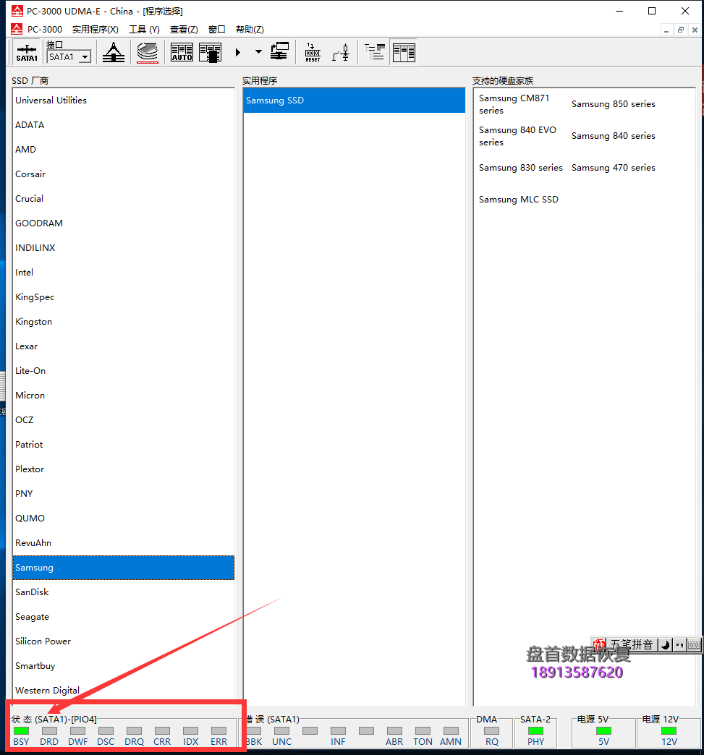Click the black play arrow in toolbar
This screenshot has height=755, width=704.
tap(237, 52)
